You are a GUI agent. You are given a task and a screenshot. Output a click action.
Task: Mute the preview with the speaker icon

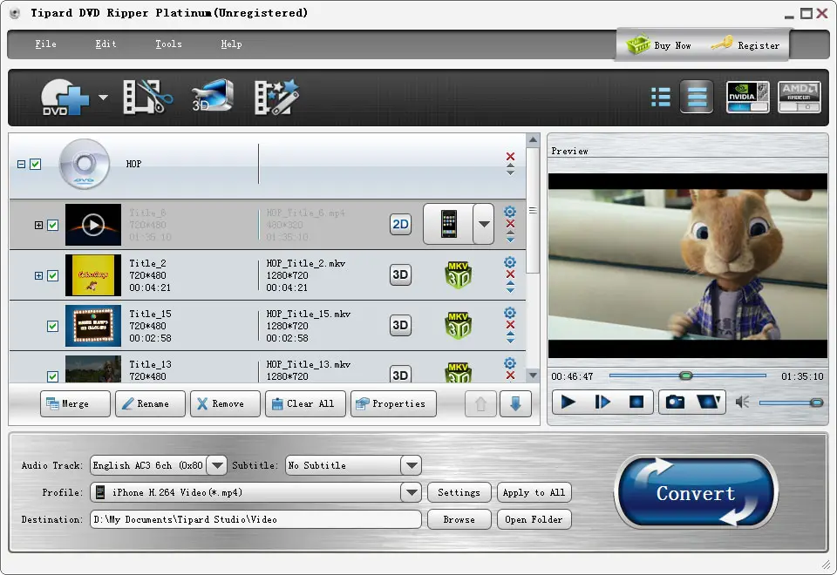[742, 402]
